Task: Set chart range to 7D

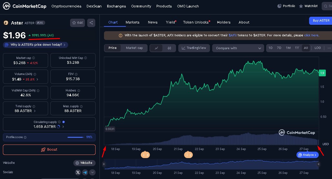Action: [279, 48]
